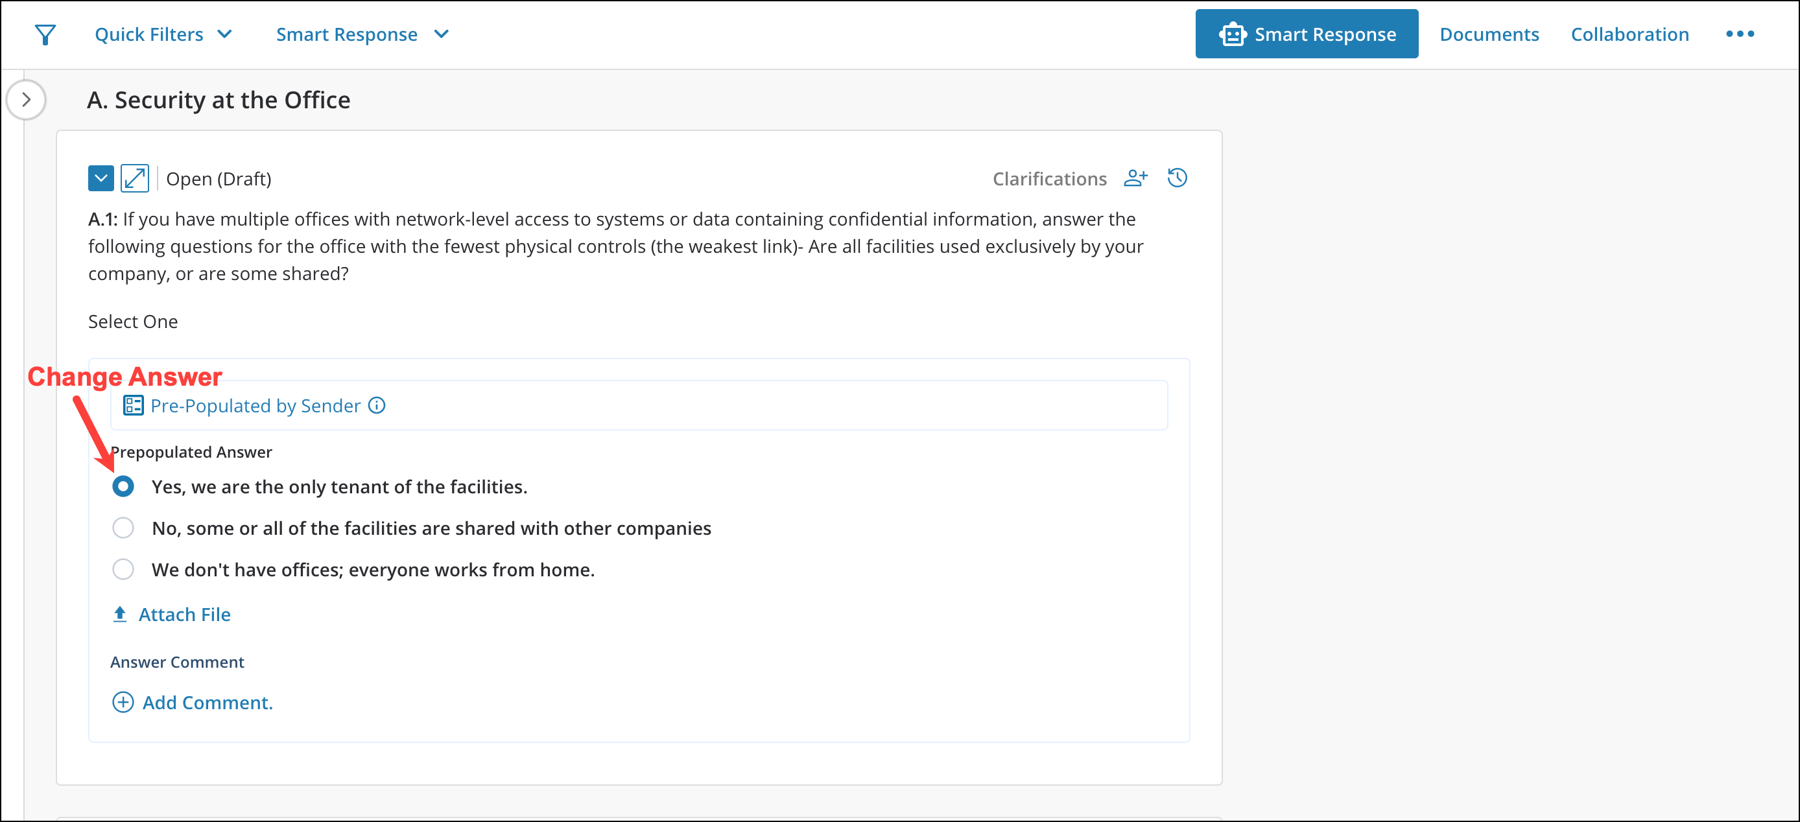The height and width of the screenshot is (822, 1800).
Task: Select 'Yes, we are the only tenant' option
Action: 123,487
